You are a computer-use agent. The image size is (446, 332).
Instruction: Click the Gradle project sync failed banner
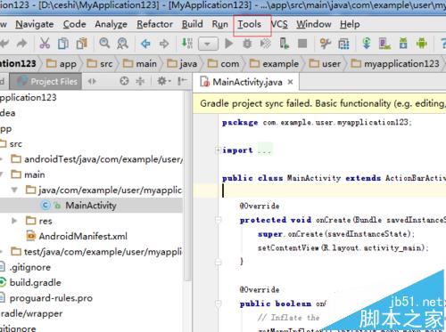tap(319, 103)
